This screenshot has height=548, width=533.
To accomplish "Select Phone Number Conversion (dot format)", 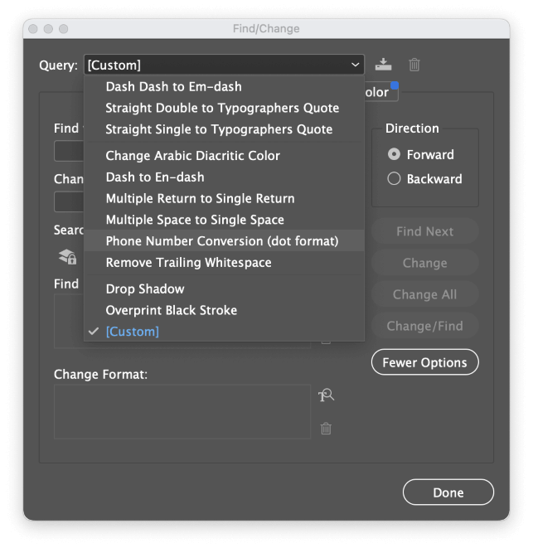I will 224,240.
